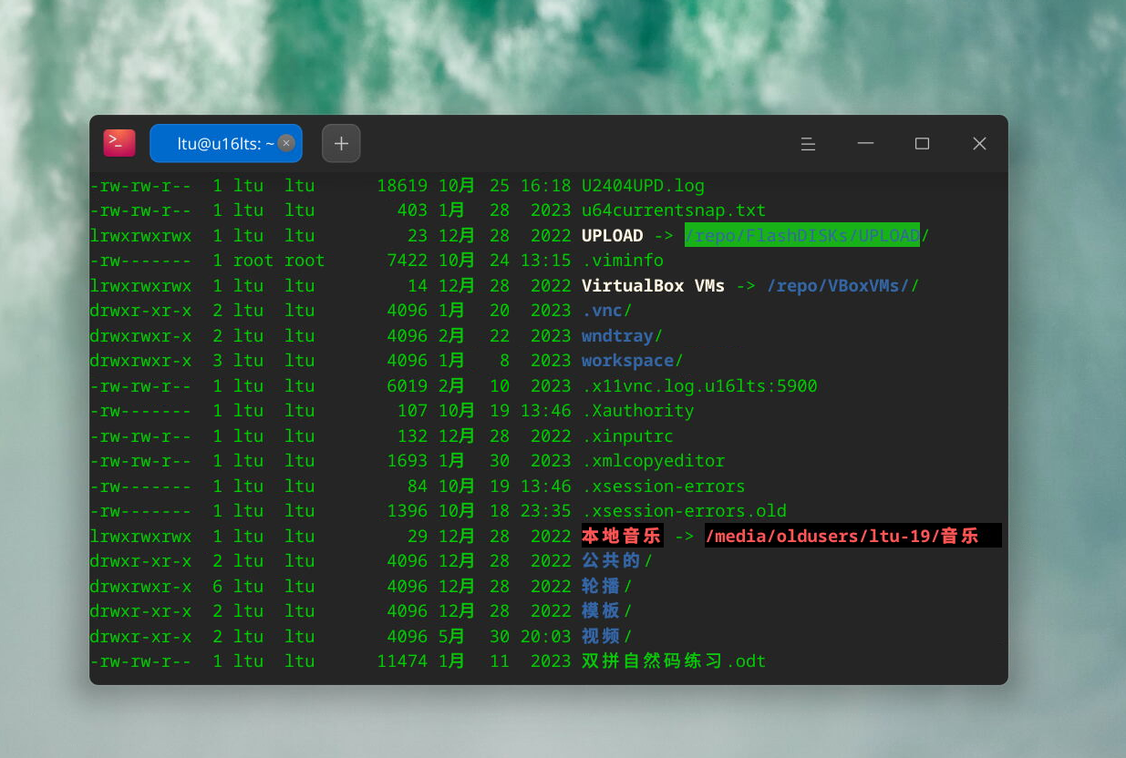Click the file size 18619

(x=402, y=186)
